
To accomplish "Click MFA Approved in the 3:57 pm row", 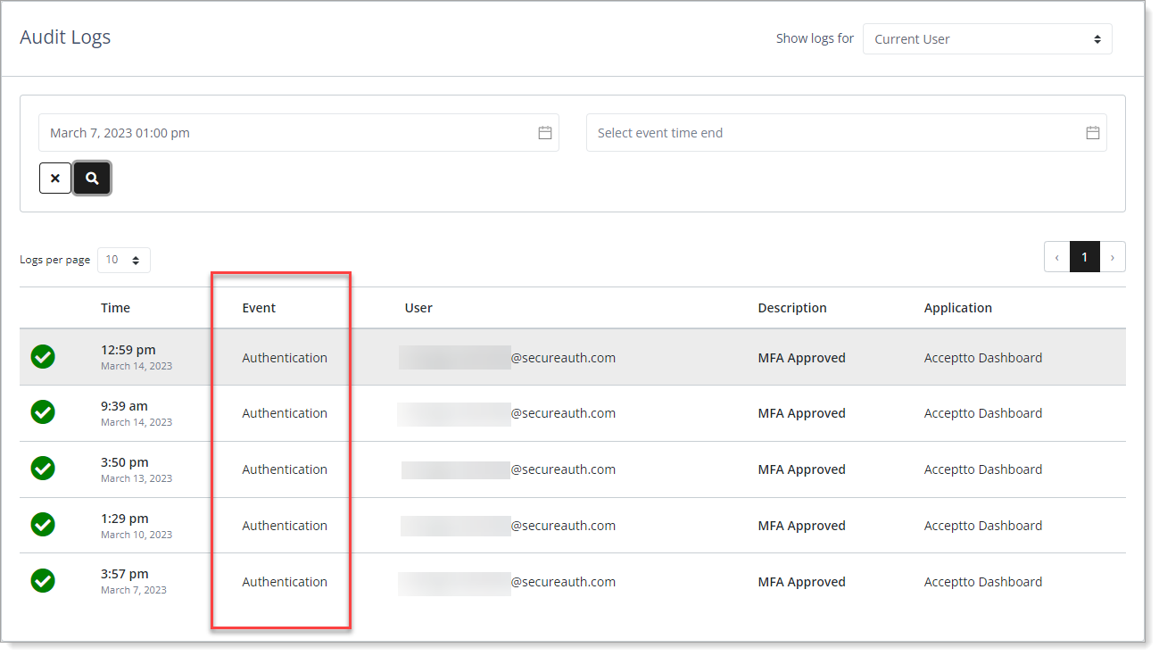I will (x=801, y=582).
